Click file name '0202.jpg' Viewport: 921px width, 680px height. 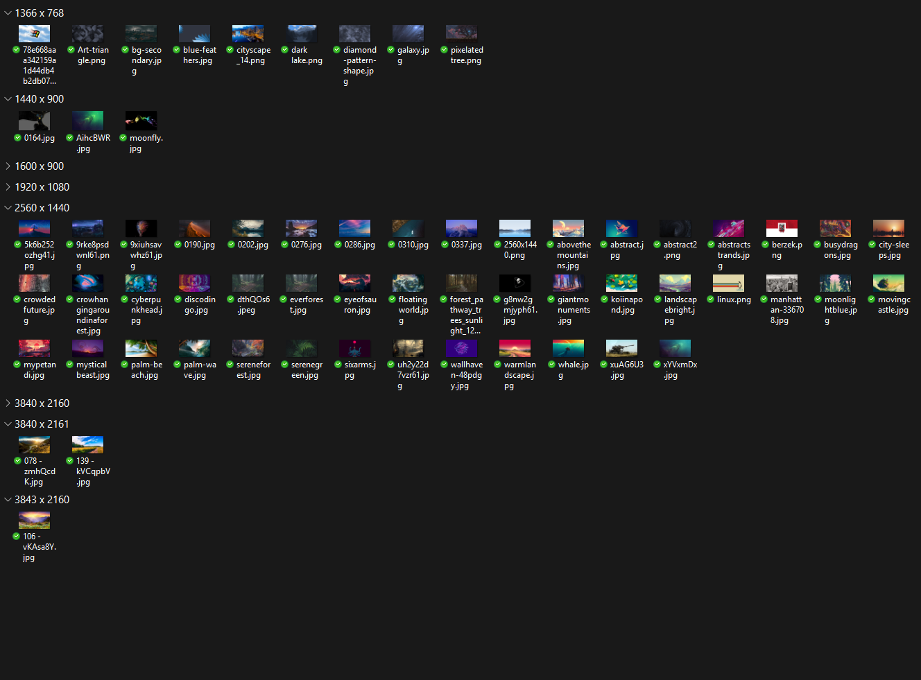point(253,245)
